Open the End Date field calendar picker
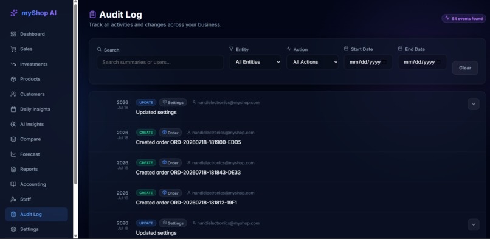This screenshot has width=490, height=239. click(439, 62)
